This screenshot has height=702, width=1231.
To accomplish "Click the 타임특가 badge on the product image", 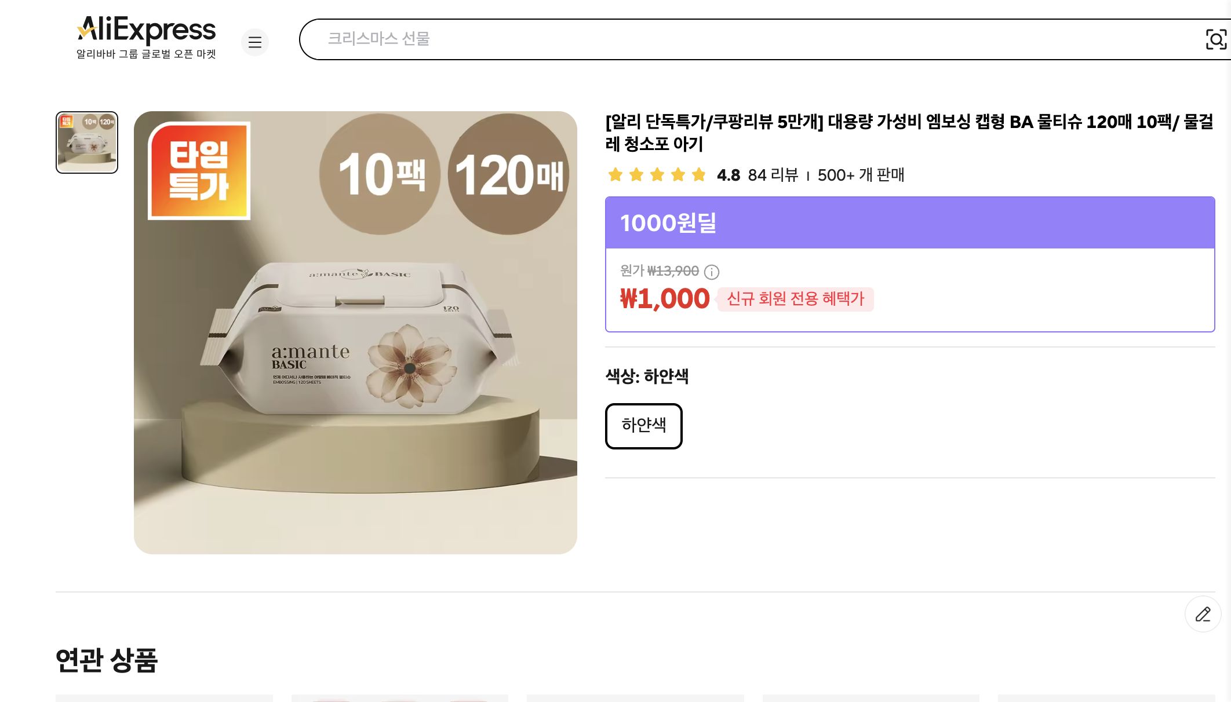I will [199, 170].
